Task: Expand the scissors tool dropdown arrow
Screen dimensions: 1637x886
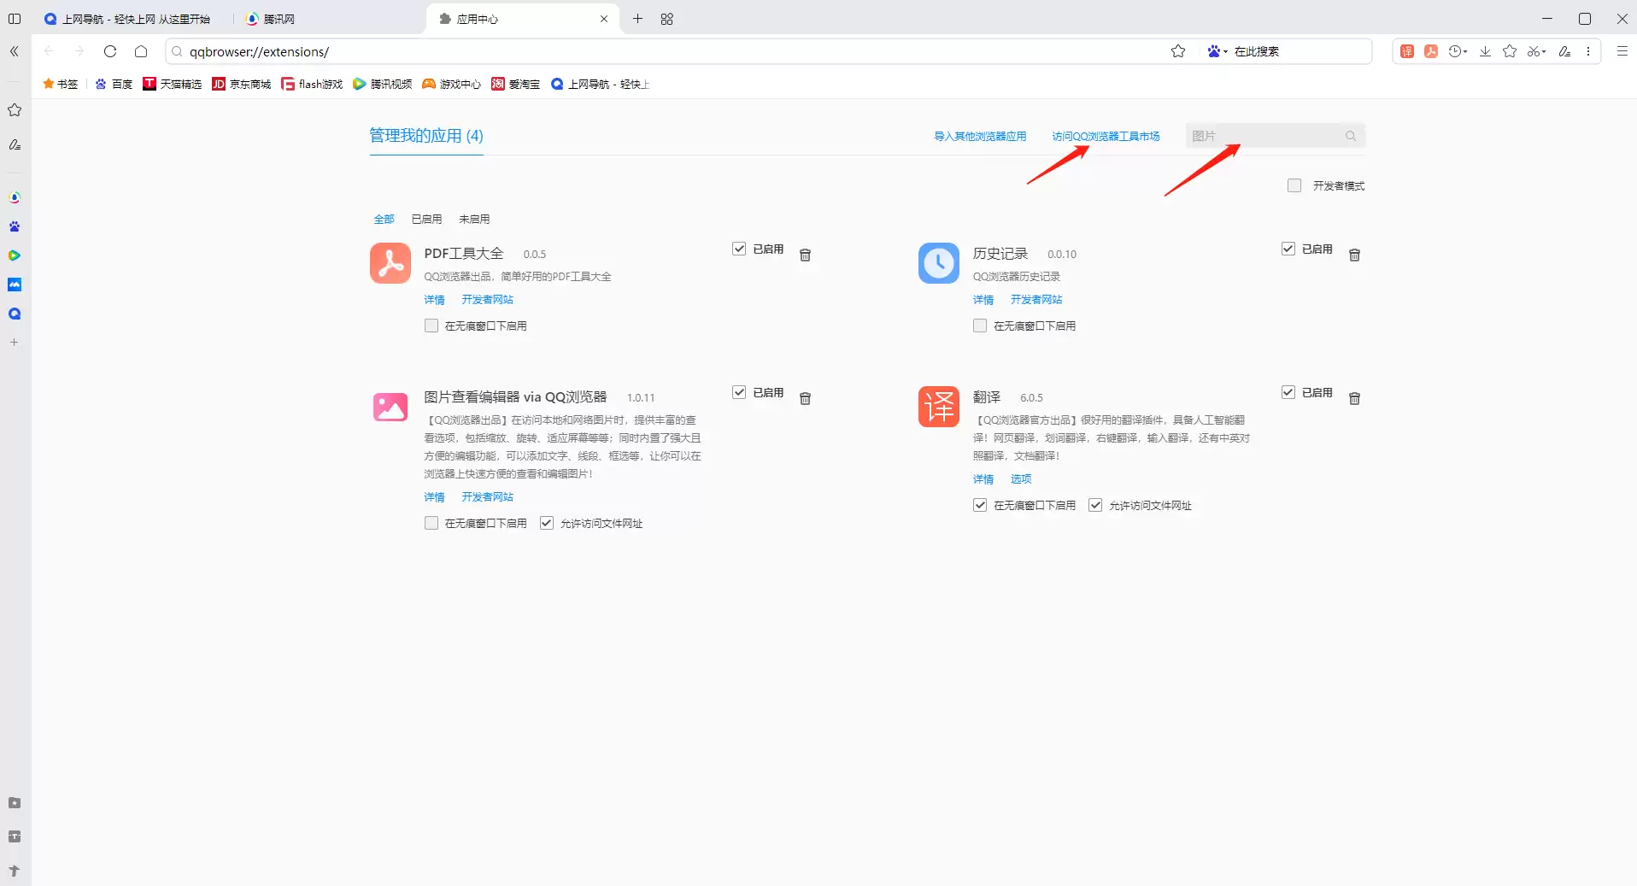Action: pyautogui.click(x=1544, y=52)
